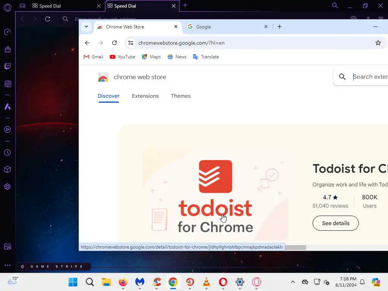Switch to the Themes tab
388x291 pixels.
(181, 96)
